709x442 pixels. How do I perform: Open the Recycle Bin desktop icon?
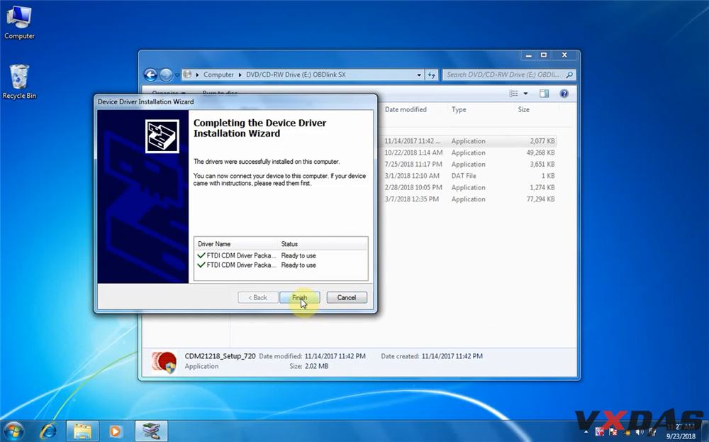point(19,82)
